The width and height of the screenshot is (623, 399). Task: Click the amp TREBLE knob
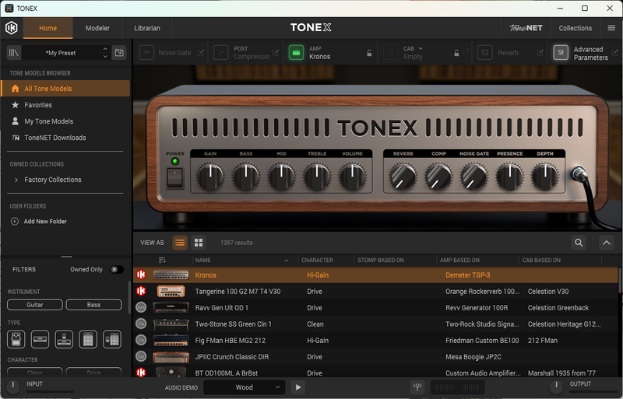click(317, 177)
